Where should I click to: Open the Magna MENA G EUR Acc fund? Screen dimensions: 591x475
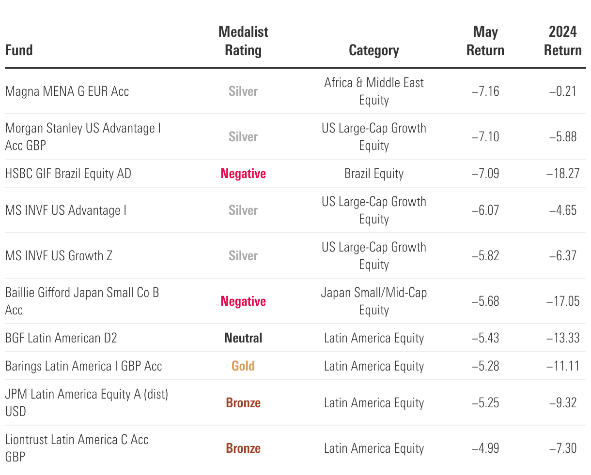[67, 91]
